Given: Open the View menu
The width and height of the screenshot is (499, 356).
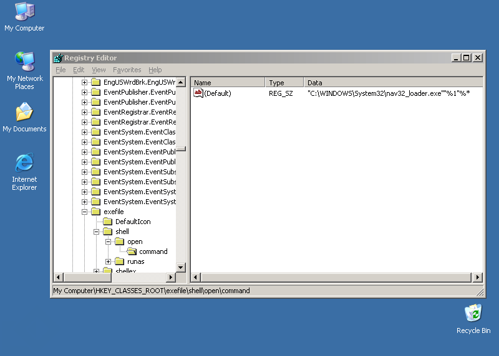Looking at the screenshot, I should click(x=99, y=70).
